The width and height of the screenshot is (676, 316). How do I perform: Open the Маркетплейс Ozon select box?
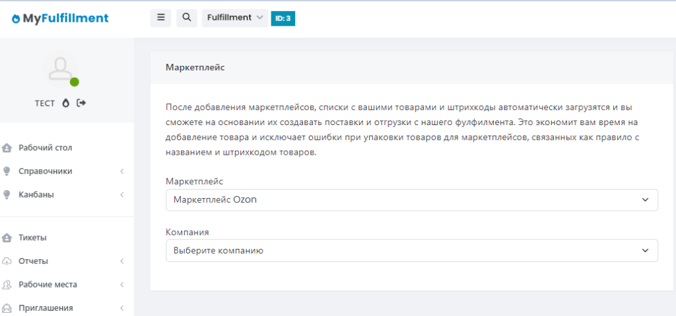411,200
